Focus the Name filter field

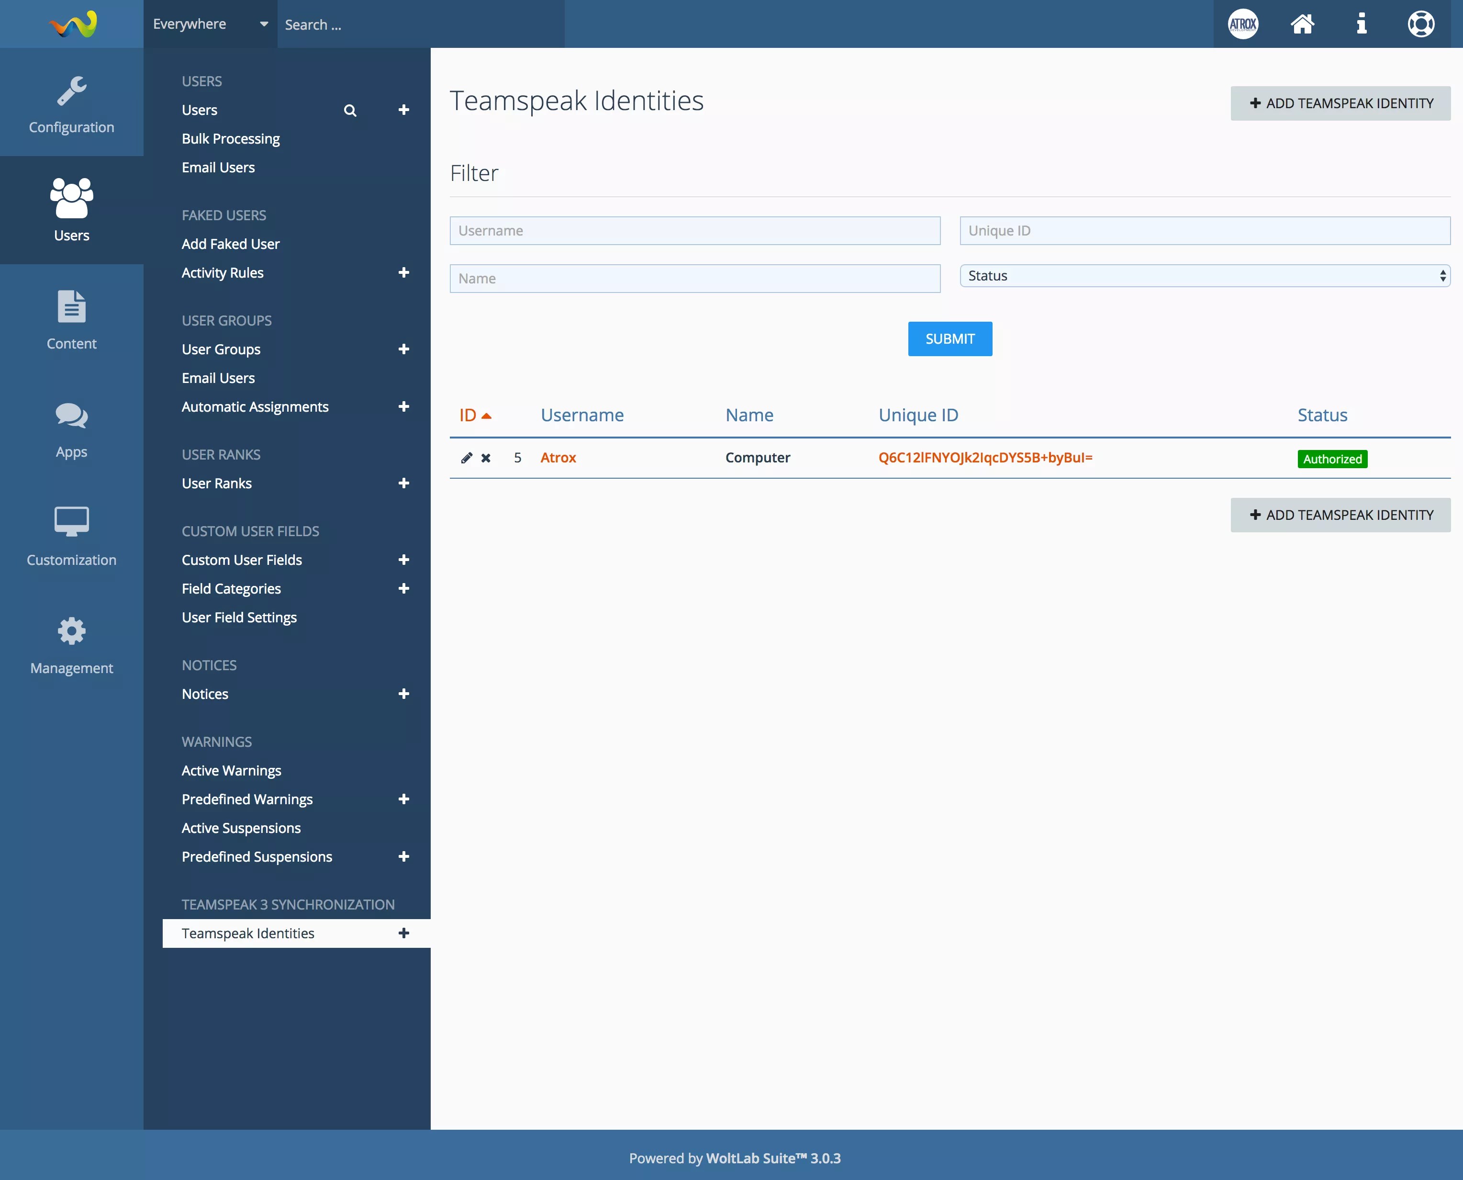tap(694, 279)
